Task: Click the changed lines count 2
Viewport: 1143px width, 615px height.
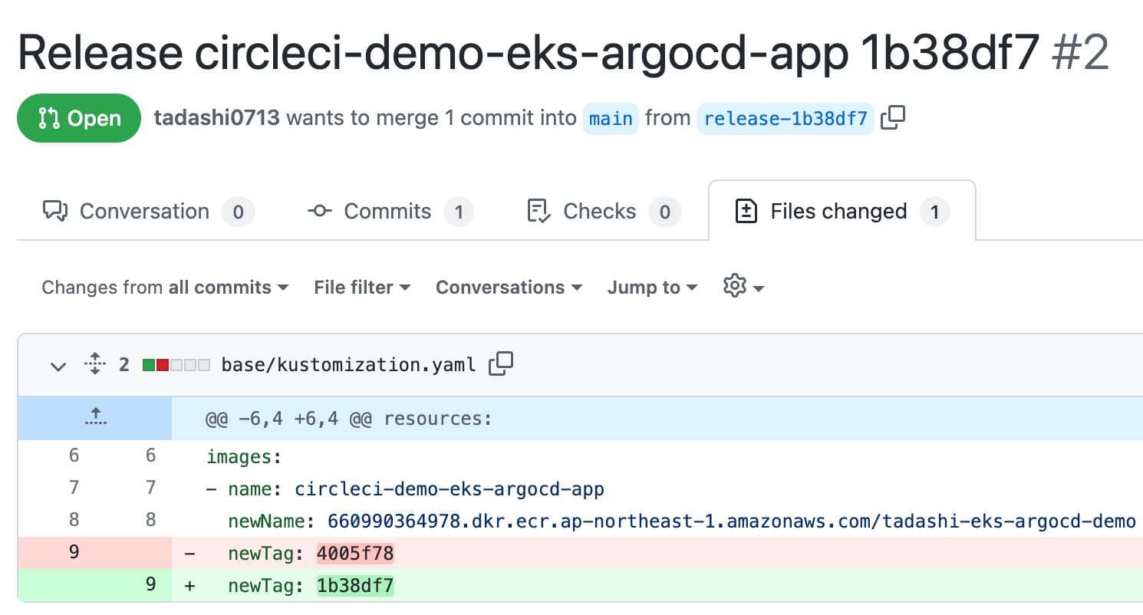Action: (x=124, y=364)
